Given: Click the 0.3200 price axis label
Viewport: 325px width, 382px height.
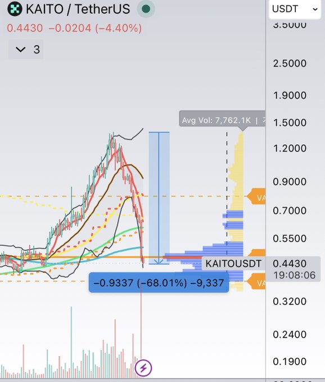Looking at the screenshot, I should pos(290,302).
